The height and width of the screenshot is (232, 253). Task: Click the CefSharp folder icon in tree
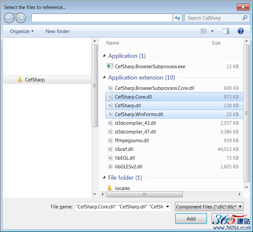(x=20, y=79)
